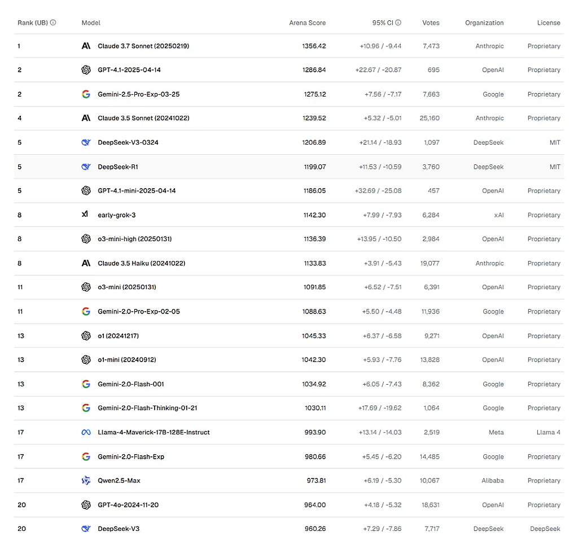Image resolution: width=578 pixels, height=540 pixels.
Task: Select the 25,160 votes cell
Action: tap(430, 118)
